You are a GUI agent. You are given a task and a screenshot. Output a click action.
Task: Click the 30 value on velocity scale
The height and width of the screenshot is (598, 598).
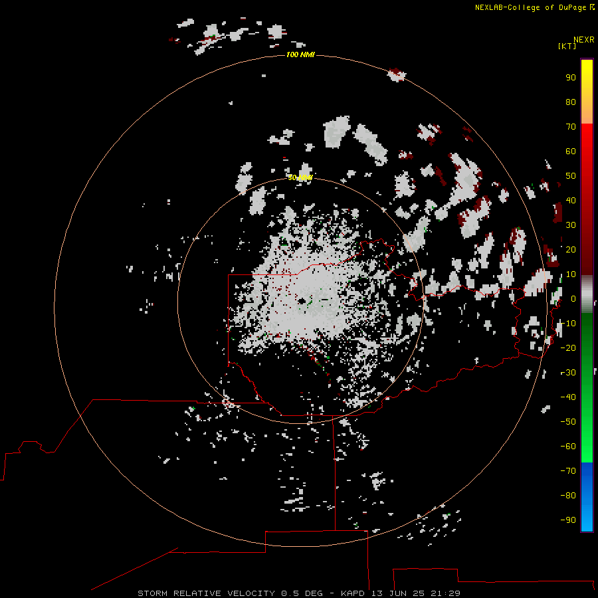pyautogui.click(x=571, y=225)
